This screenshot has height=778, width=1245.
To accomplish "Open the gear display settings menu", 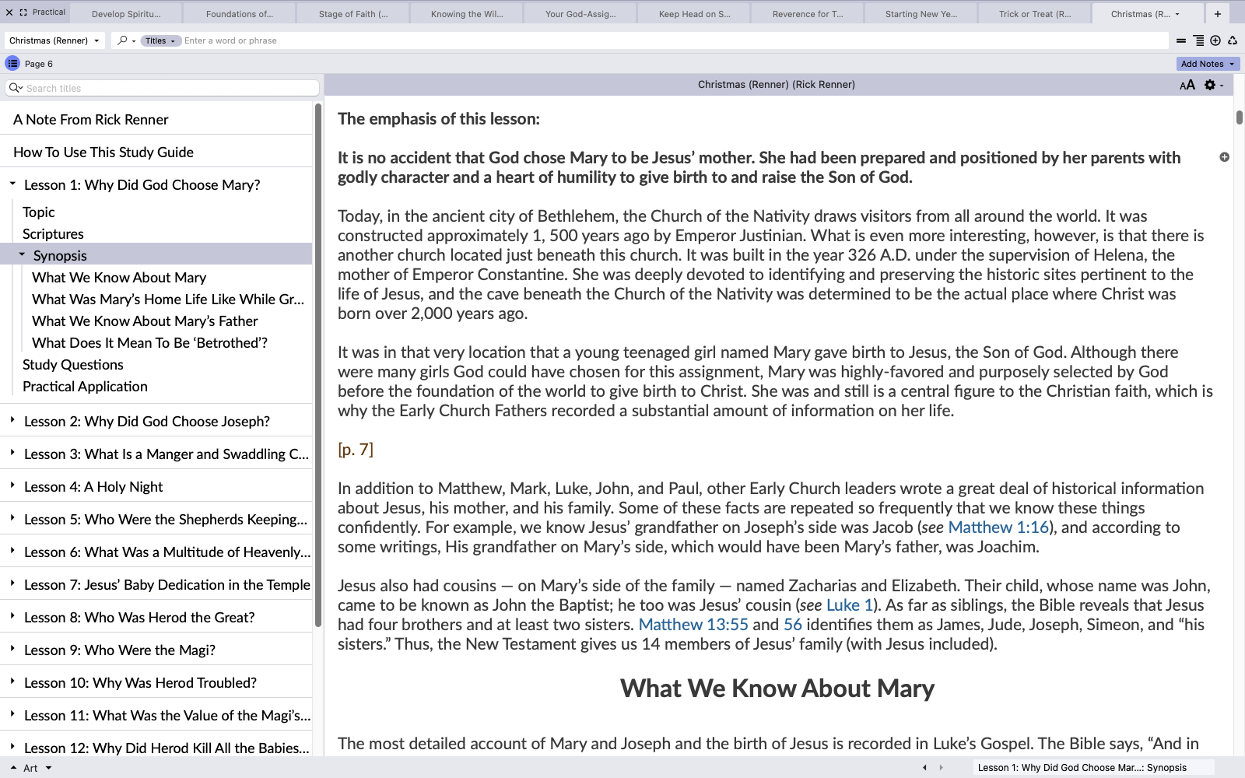I will [x=1211, y=85].
